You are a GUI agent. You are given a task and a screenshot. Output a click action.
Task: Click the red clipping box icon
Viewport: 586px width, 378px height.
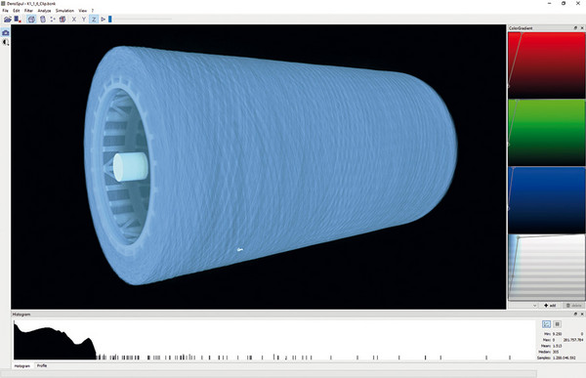[x=63, y=20]
